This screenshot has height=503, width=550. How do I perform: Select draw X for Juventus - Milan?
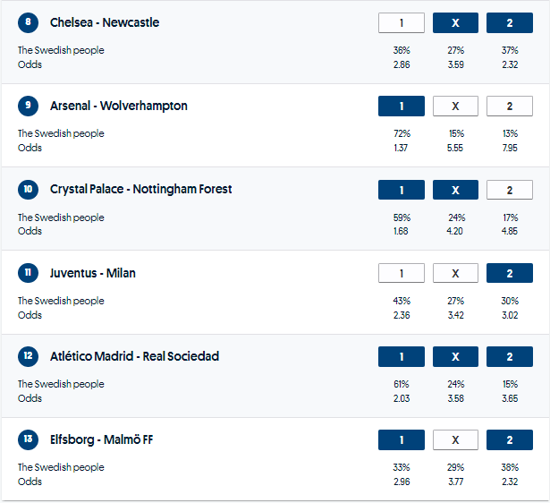click(x=455, y=273)
